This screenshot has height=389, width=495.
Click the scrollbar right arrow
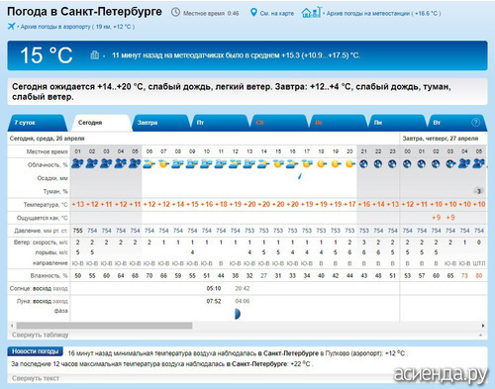tap(483, 326)
